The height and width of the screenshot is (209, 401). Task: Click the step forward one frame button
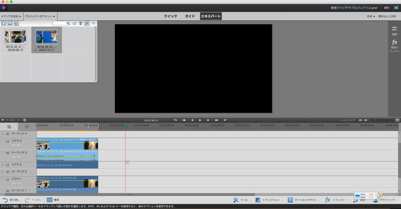pyautogui.click(x=208, y=120)
